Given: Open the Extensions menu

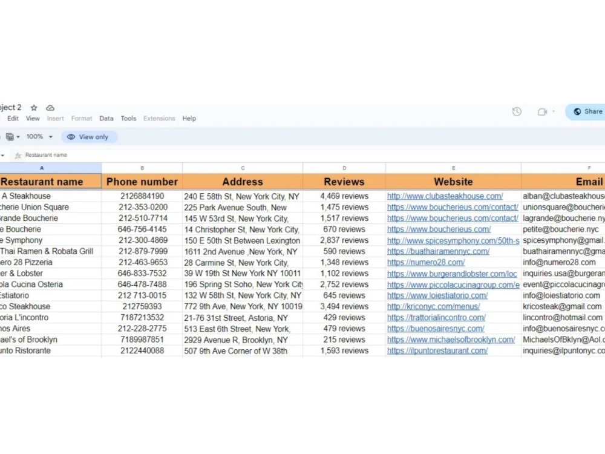Looking at the screenshot, I should coord(159,119).
